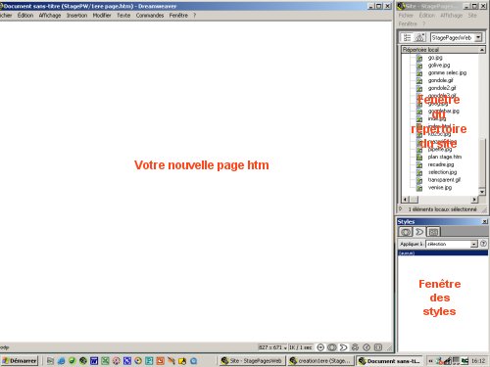The image size is (490, 367).
Task: Click first icon tab in Styles panel
Action: 406,232
